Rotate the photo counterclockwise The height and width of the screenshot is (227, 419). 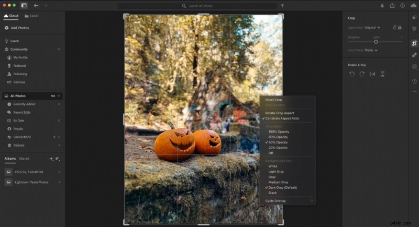pyautogui.click(x=352, y=74)
